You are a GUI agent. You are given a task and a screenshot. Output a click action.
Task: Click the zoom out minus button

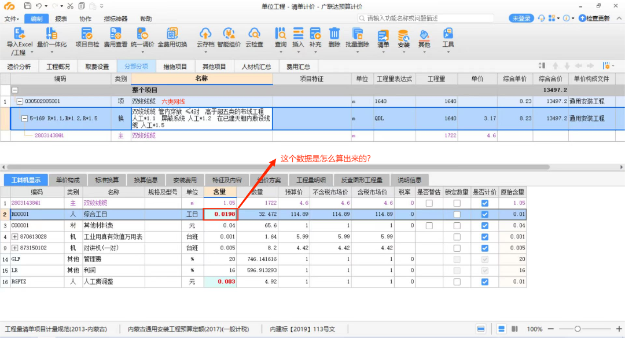pos(551,329)
